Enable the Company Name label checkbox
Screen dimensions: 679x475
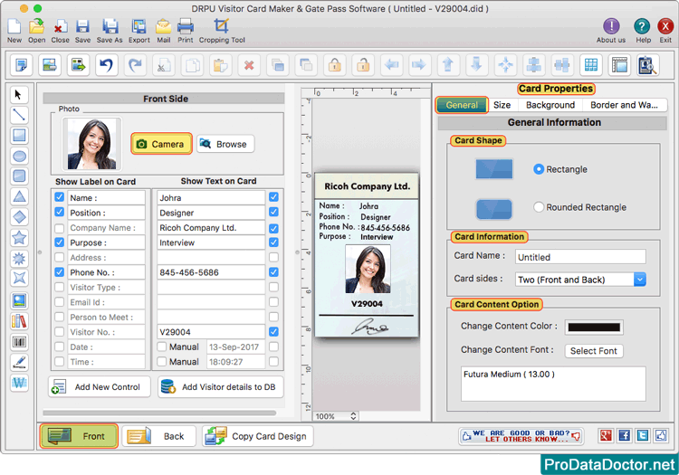[60, 228]
